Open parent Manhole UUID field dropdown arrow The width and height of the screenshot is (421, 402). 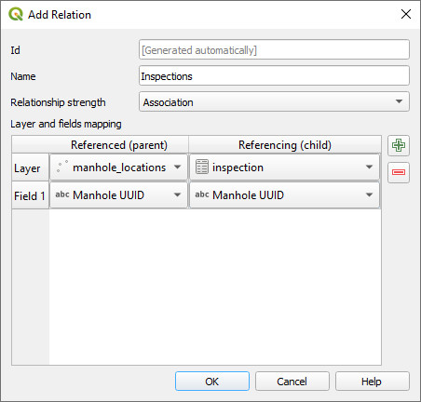177,194
